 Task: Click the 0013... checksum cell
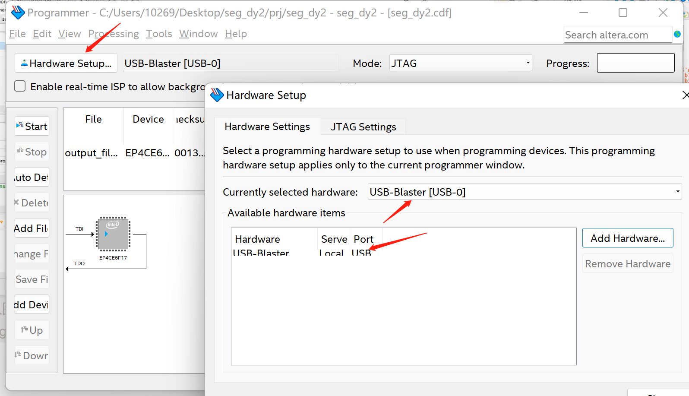coord(189,153)
